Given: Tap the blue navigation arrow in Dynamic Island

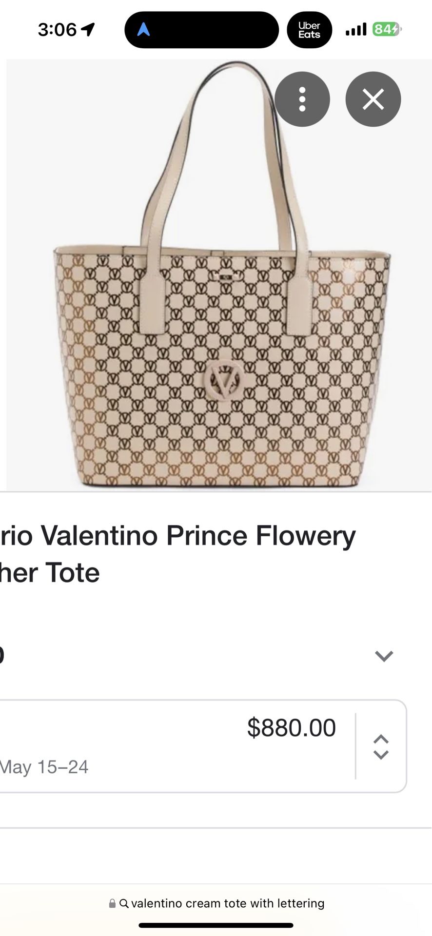Looking at the screenshot, I should click(x=143, y=30).
